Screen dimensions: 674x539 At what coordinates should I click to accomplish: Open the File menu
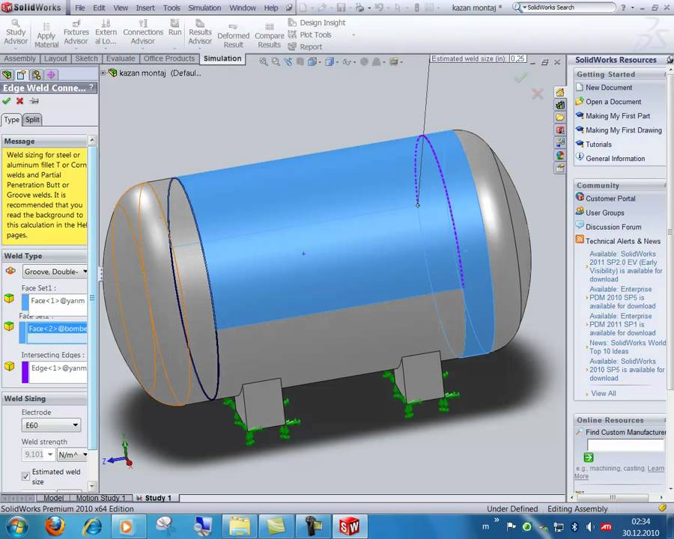[x=80, y=7]
